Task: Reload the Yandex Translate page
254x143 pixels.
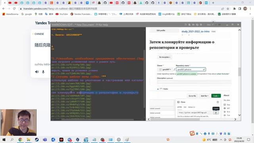Action: coord(14,9)
